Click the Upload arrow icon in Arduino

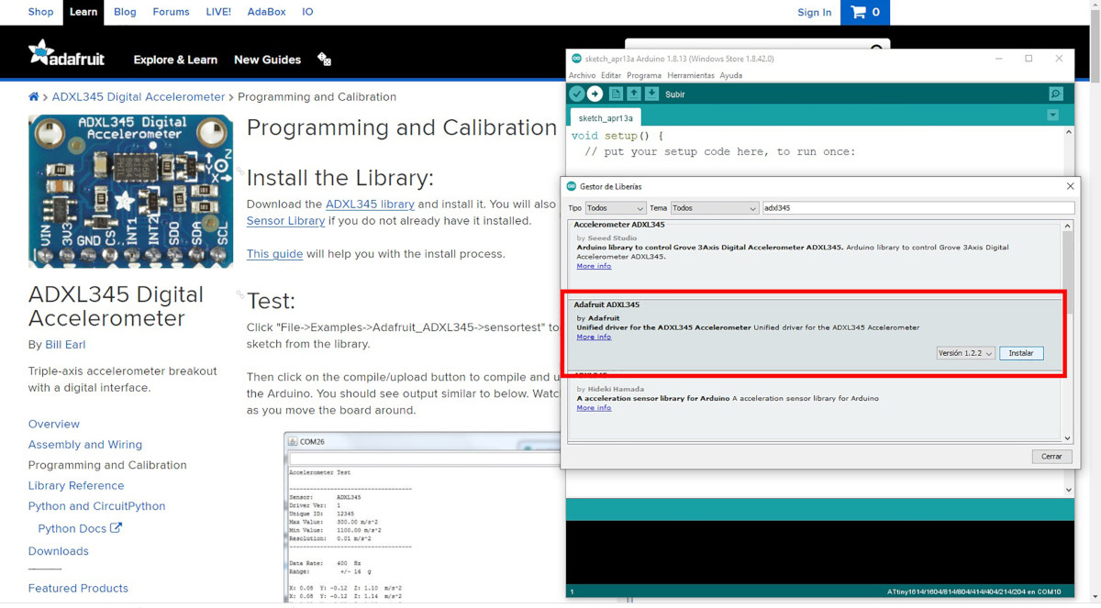[x=595, y=94]
